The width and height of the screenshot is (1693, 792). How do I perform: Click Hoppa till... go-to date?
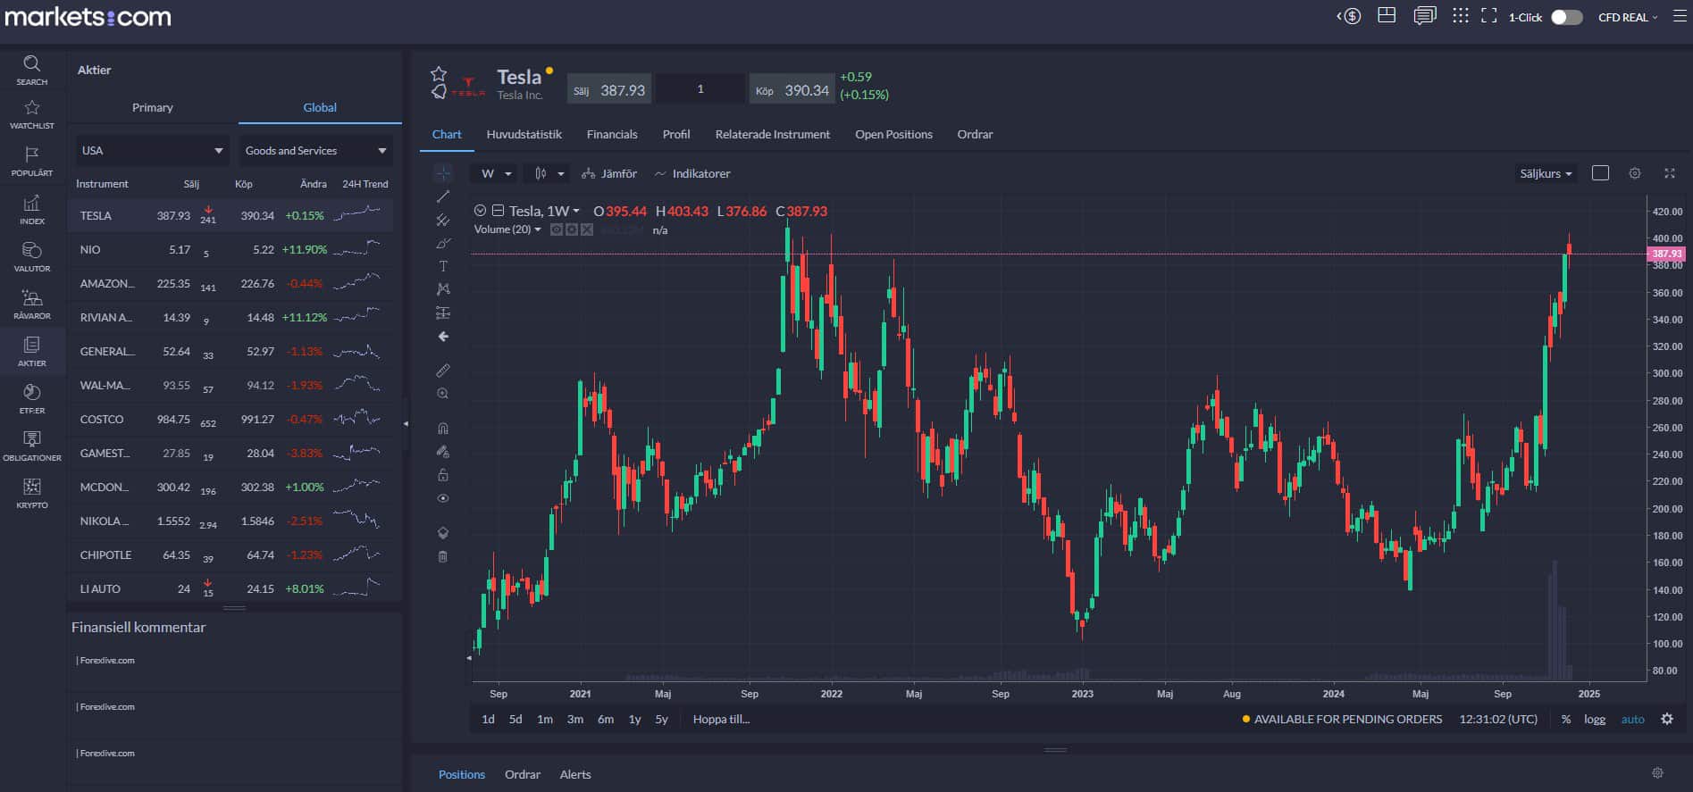(721, 719)
